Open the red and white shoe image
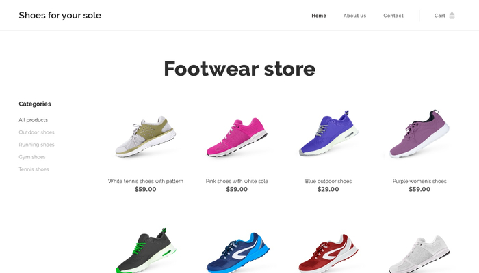Viewport: 479px width, 273px height. pos(328,253)
